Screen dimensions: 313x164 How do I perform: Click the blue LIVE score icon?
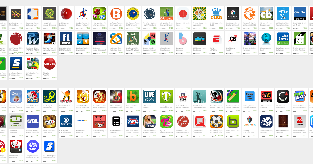click(x=150, y=96)
